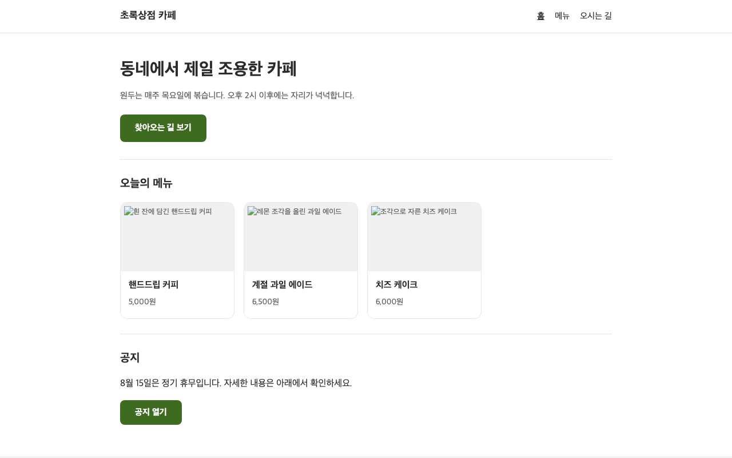Click the 공지 section heading
Viewport: 732px width, 458px height.
pyautogui.click(x=130, y=358)
